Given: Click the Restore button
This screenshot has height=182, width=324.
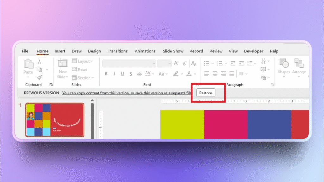Looking at the screenshot, I should pos(205,93).
